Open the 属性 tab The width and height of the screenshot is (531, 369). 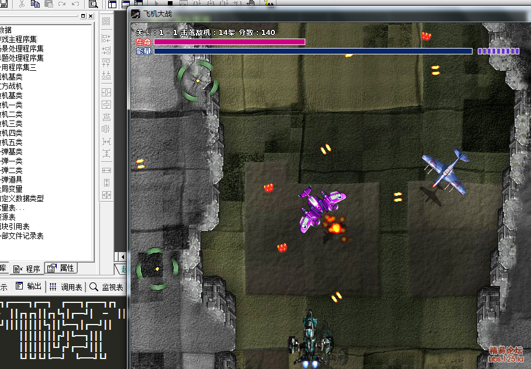[61, 268]
